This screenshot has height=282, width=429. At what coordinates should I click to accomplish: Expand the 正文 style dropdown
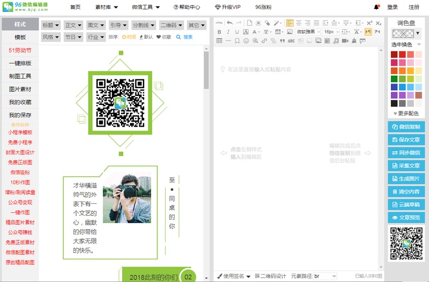click(x=73, y=25)
